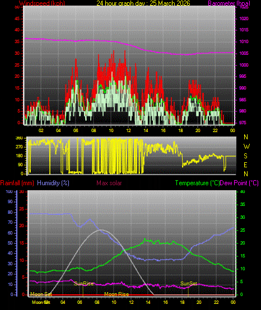Click the "90" wind direction axis value
This screenshot has width=261, height=310.
coord(20,165)
